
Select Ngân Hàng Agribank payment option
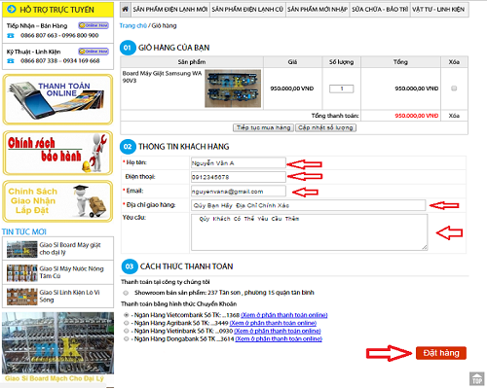[126, 323]
